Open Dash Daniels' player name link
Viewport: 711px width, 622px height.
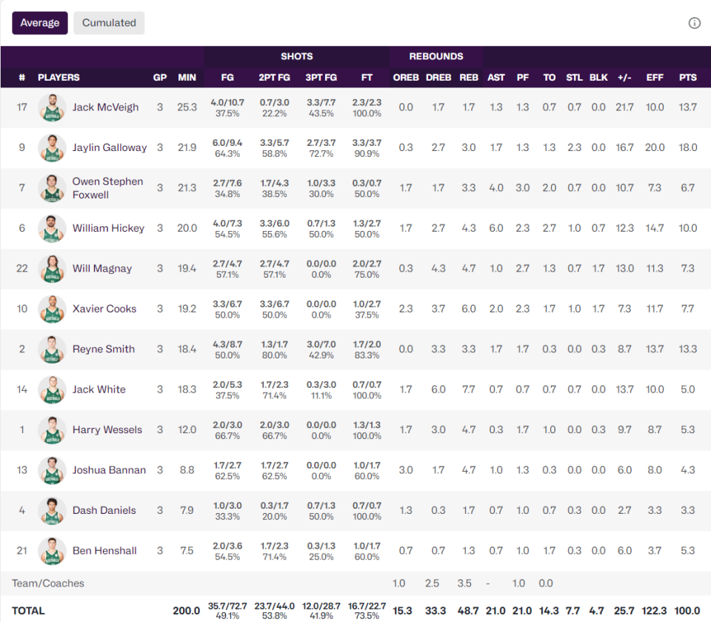(x=104, y=510)
